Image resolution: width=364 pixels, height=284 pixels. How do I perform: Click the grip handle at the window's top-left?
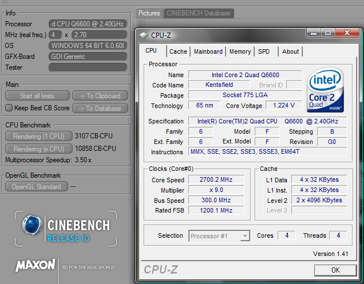tap(5, 2)
